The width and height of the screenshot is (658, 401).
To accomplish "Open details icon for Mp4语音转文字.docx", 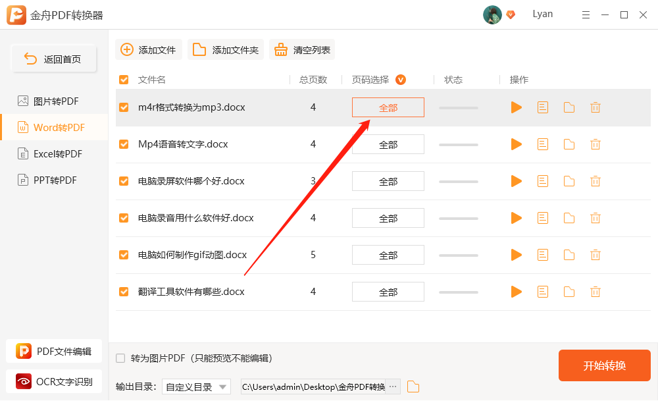I will [x=543, y=144].
